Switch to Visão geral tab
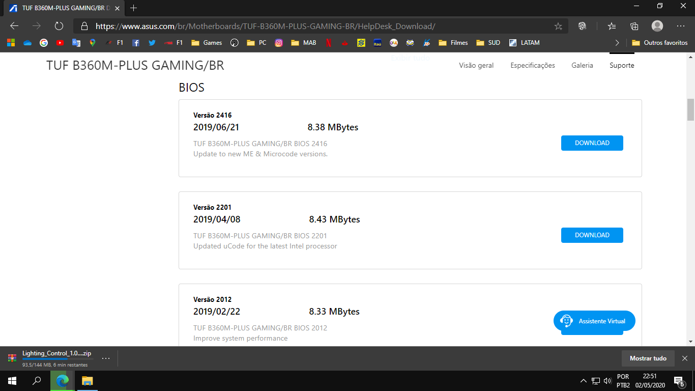 (x=476, y=65)
